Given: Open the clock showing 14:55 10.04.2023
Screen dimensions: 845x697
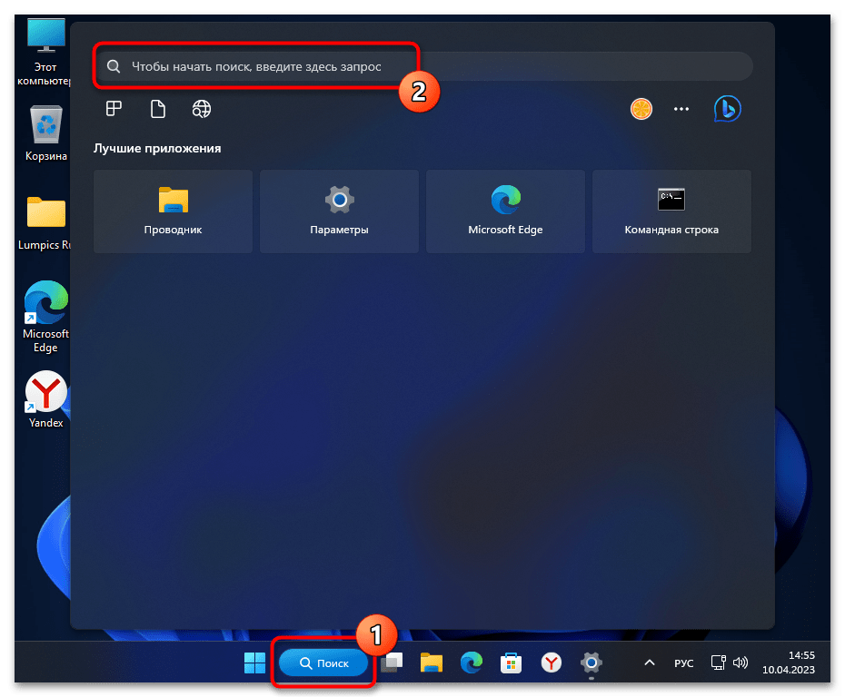Looking at the screenshot, I should pyautogui.click(x=789, y=663).
